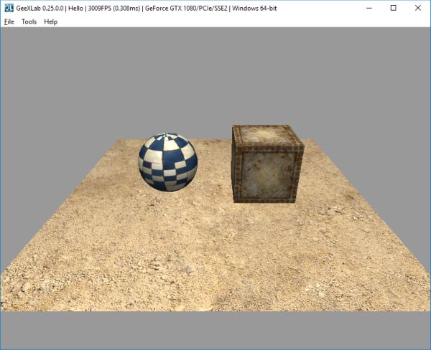Close the GeeXLab window
Image resolution: width=431 pixels, height=350 pixels.
tap(418, 8)
